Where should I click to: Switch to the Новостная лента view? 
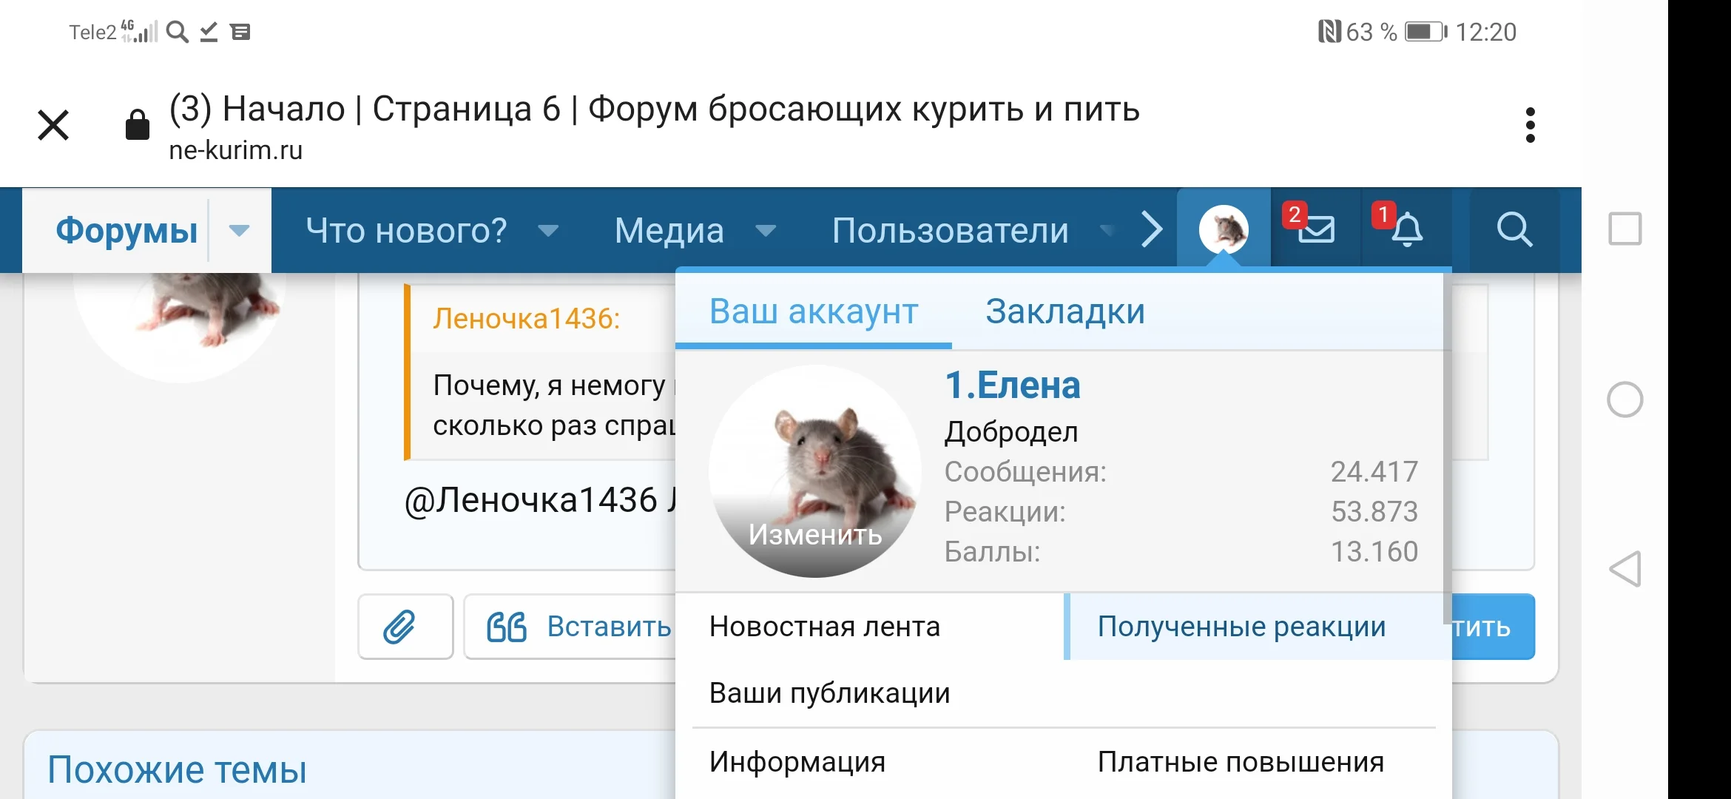[x=824, y=626]
